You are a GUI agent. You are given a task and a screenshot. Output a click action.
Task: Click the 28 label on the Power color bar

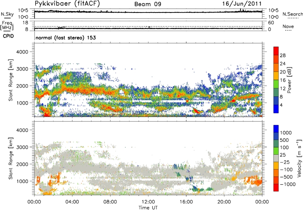pyautogui.click(x=283, y=55)
